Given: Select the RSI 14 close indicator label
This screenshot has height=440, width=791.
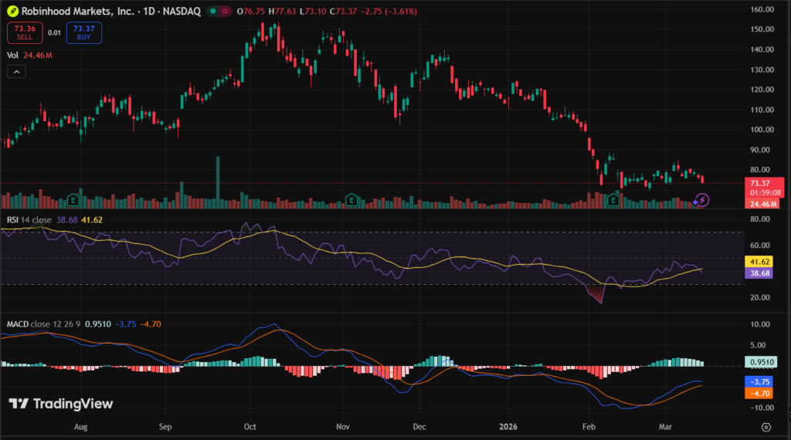Looking at the screenshot, I should pos(29,220).
